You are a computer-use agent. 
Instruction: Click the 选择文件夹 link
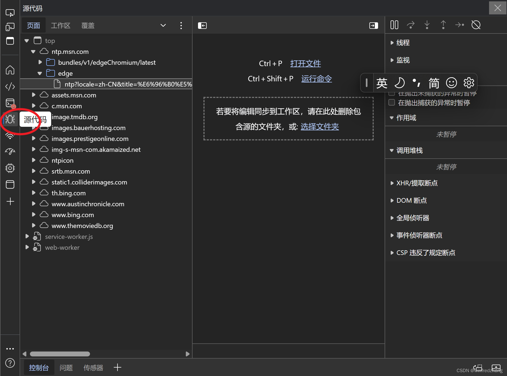click(320, 127)
